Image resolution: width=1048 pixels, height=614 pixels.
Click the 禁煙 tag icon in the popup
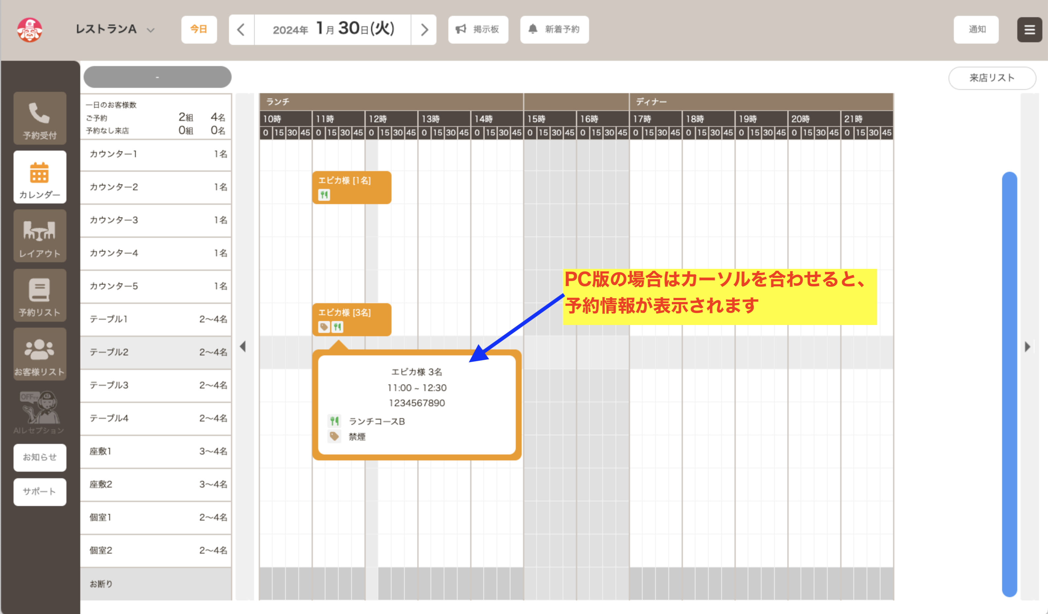click(x=334, y=437)
